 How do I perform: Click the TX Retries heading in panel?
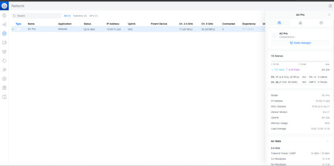[277, 56]
